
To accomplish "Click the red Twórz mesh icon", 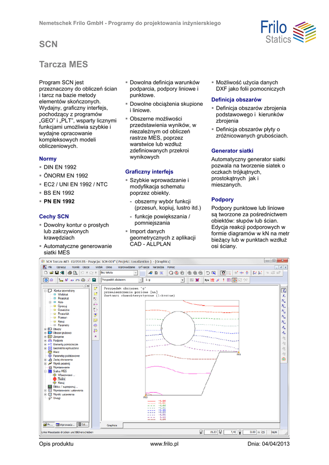I will click(54, 379).
